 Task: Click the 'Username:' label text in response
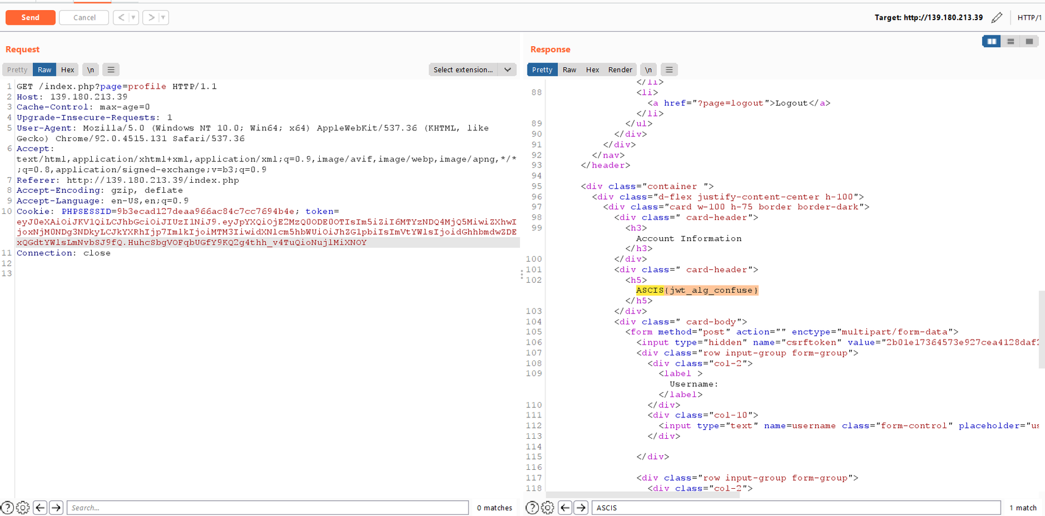click(694, 384)
